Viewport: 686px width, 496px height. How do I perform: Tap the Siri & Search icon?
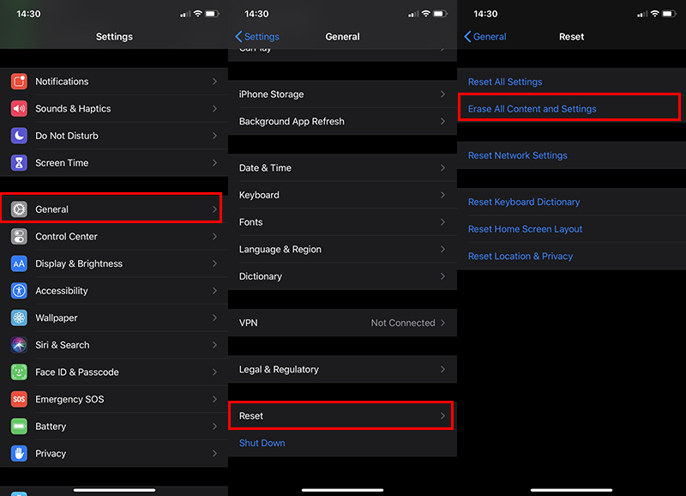[x=19, y=345]
